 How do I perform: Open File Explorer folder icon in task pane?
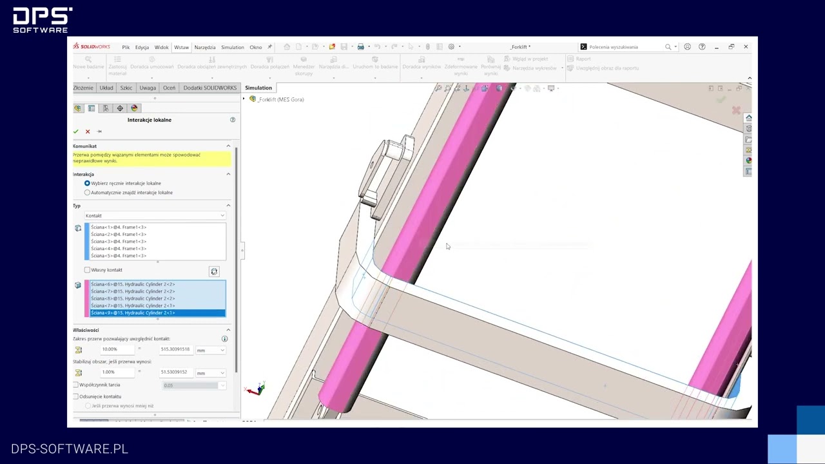(748, 140)
